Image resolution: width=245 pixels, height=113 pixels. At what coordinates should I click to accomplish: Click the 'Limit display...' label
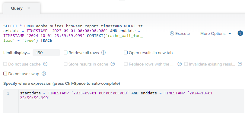point(17,53)
